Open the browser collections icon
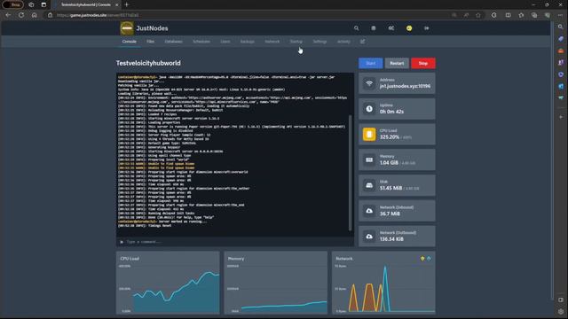The height and width of the screenshot is (319, 568). tap(534, 15)
